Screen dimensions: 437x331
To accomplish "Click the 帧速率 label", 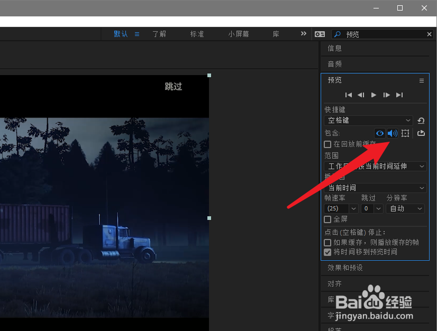I will tap(335, 198).
